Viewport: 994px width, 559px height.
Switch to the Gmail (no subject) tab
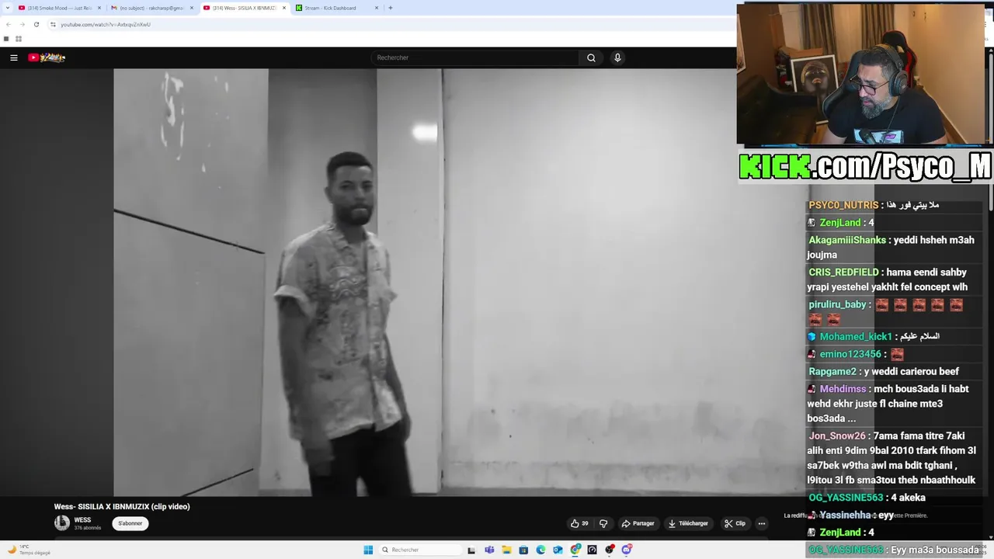click(x=151, y=8)
